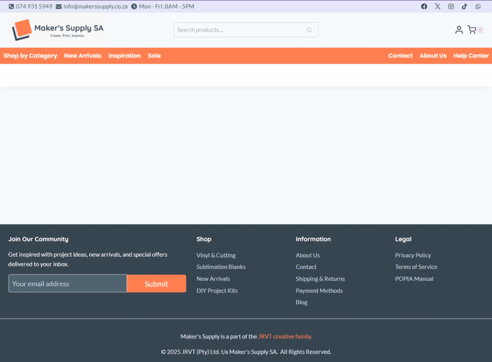Open the TikTok social icon
The image size is (492, 362).
click(x=464, y=7)
